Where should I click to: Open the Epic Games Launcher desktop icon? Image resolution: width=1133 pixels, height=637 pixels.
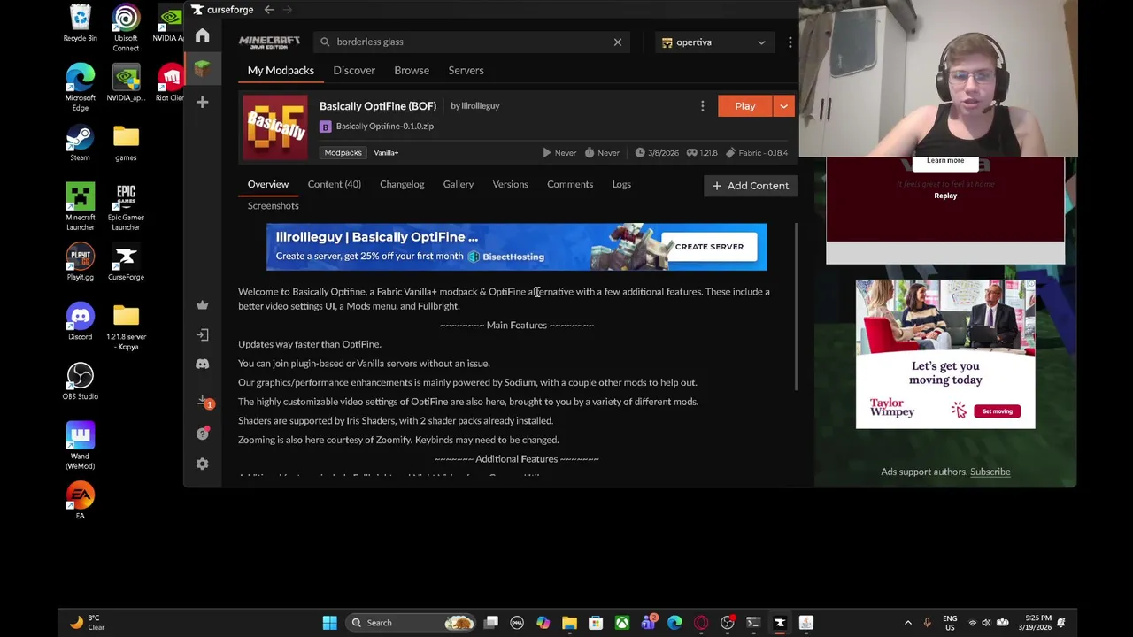[126, 208]
